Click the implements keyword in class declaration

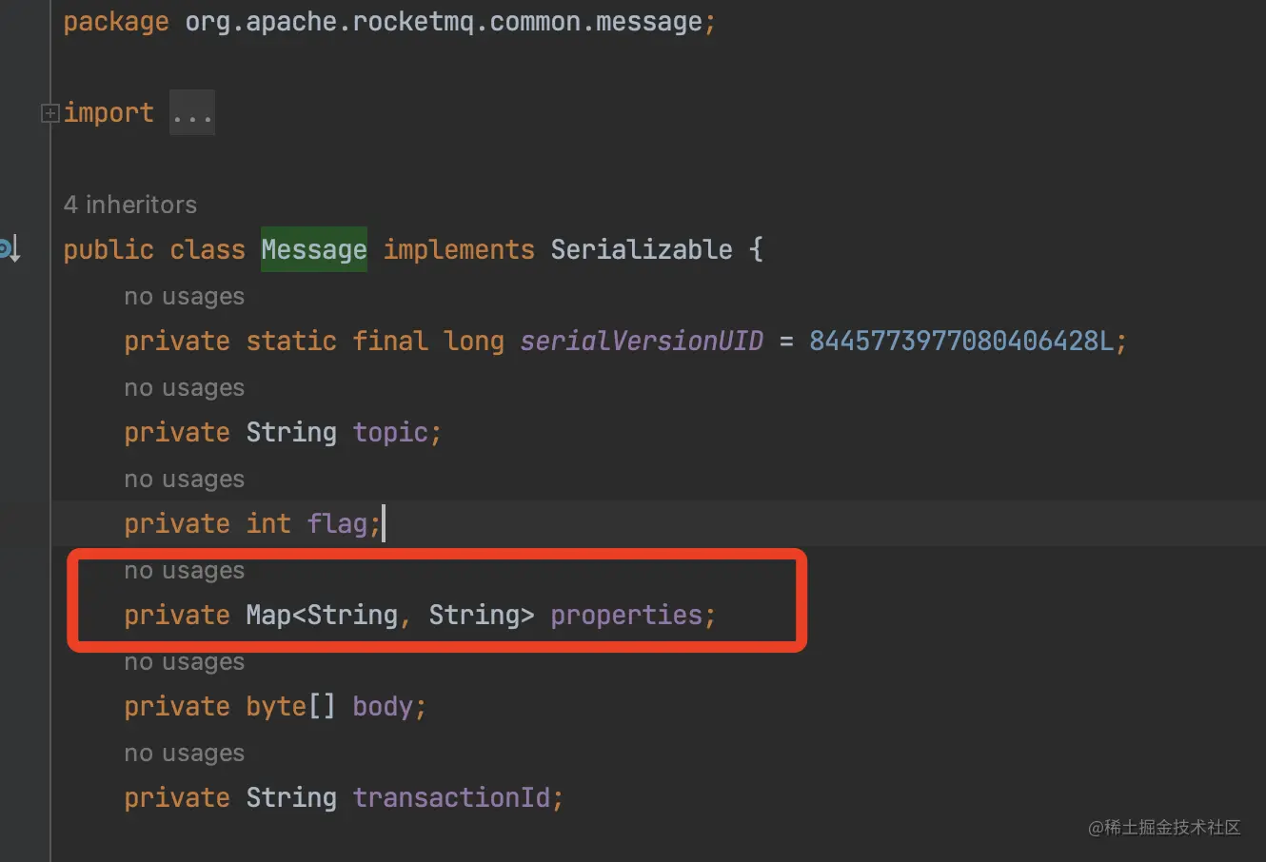pyautogui.click(x=458, y=249)
